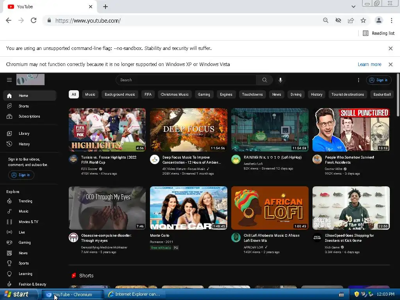
Task: Open OCD Through My Eyes thumbnail
Action: click(x=107, y=208)
